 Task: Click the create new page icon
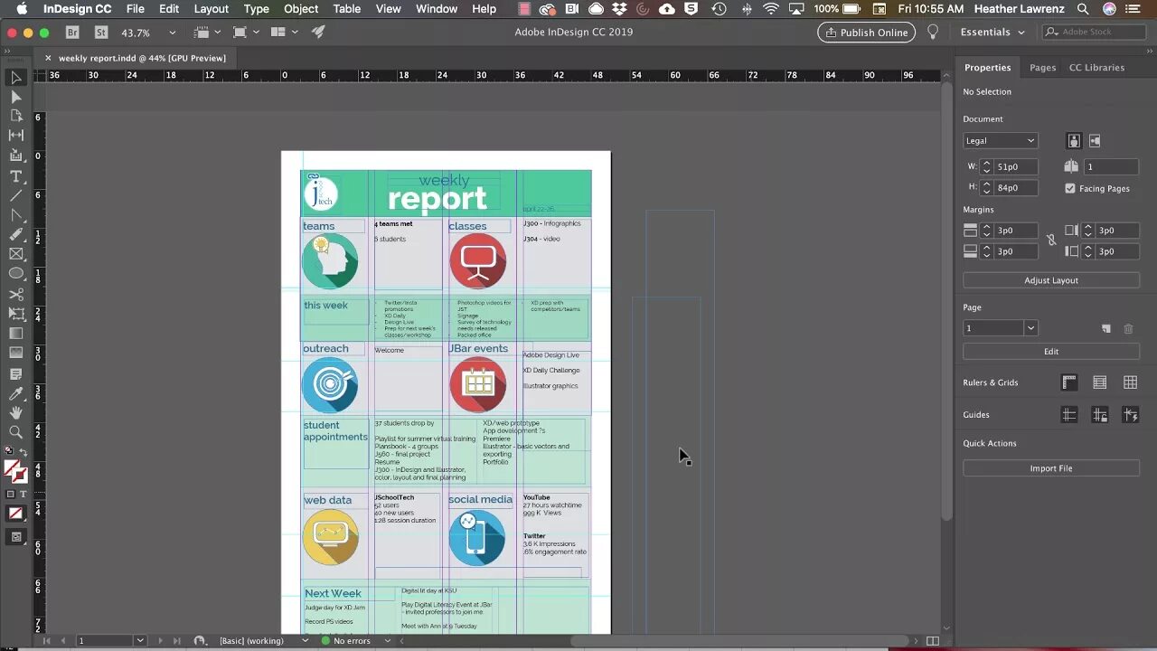tap(1105, 329)
